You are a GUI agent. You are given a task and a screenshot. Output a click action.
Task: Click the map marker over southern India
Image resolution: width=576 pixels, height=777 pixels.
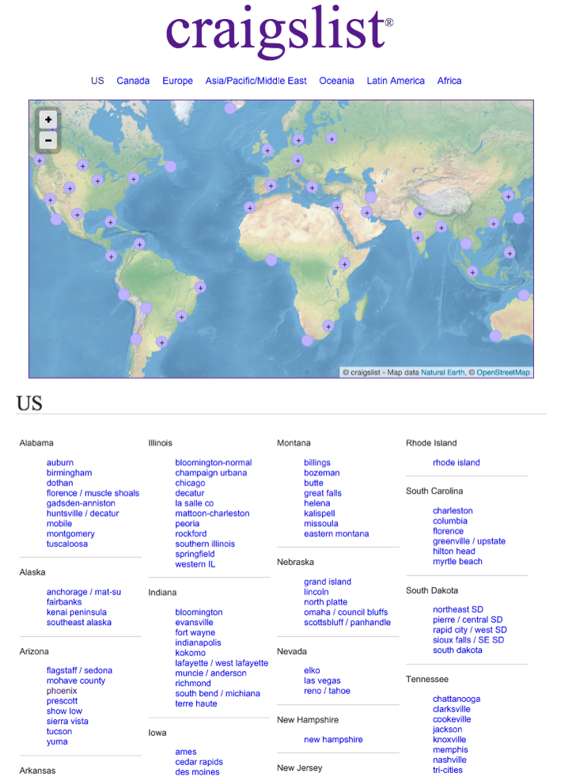(418, 237)
